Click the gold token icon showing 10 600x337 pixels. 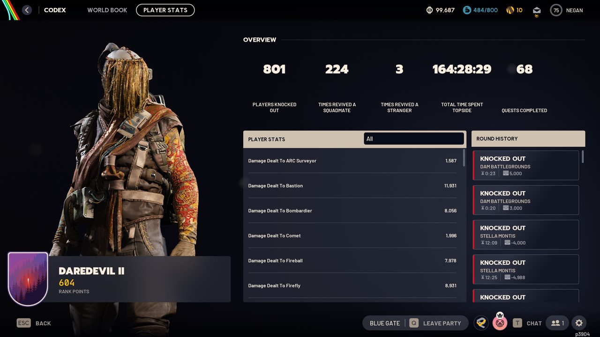[x=510, y=10]
